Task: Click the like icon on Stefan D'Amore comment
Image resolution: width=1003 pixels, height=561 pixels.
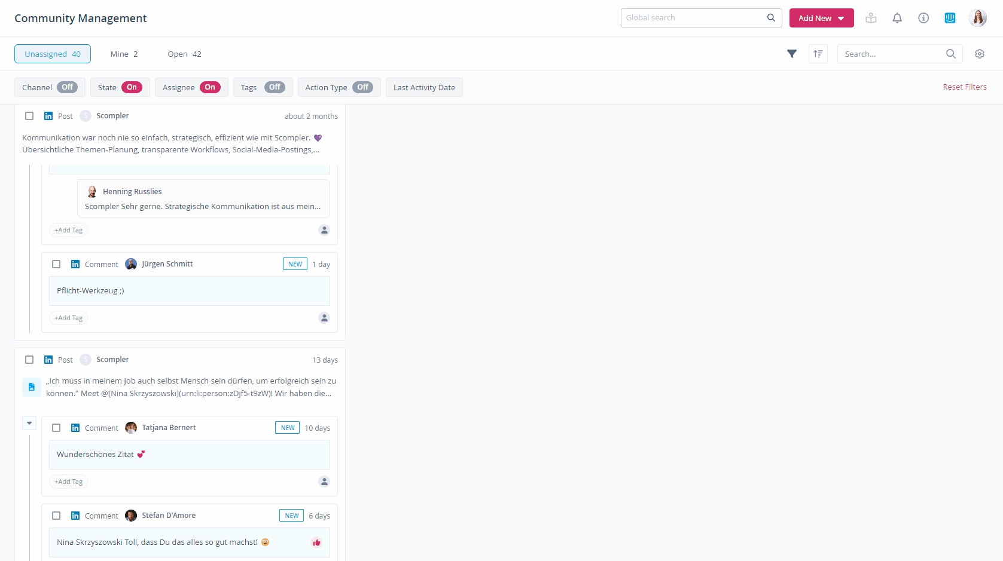Action: pos(316,542)
